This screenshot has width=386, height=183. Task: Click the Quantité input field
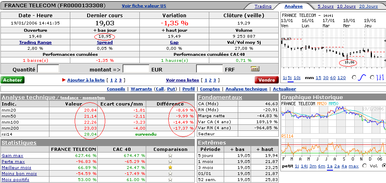pos(48,69)
